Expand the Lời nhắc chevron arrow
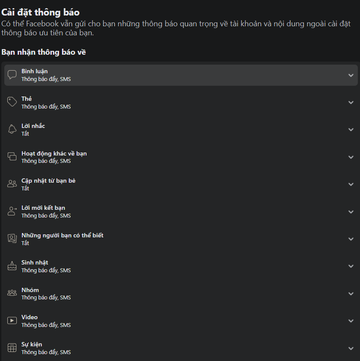This screenshot has width=360, height=361. [351, 130]
